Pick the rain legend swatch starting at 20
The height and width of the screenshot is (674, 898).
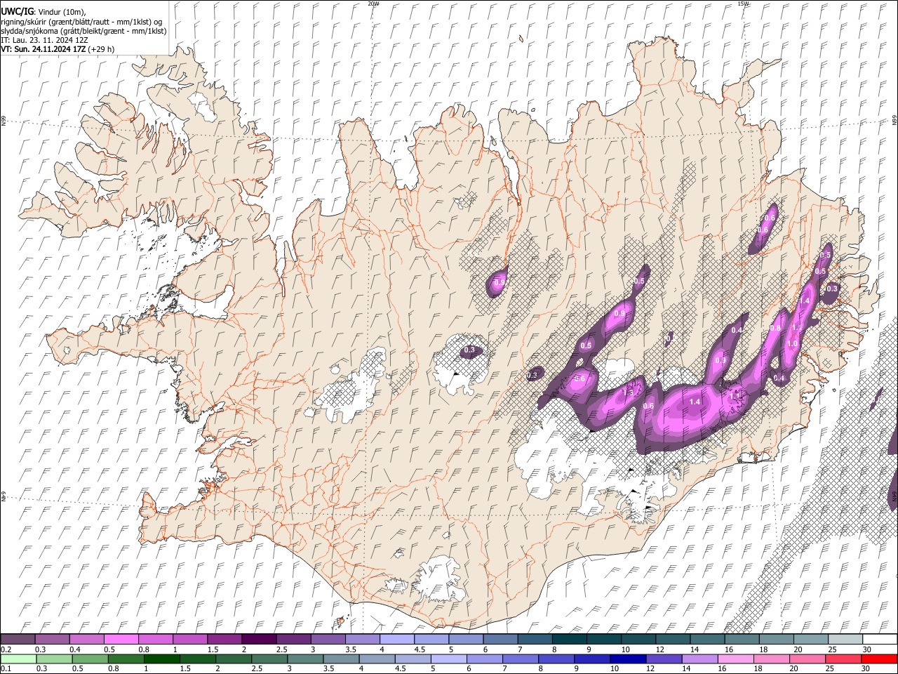click(x=807, y=659)
